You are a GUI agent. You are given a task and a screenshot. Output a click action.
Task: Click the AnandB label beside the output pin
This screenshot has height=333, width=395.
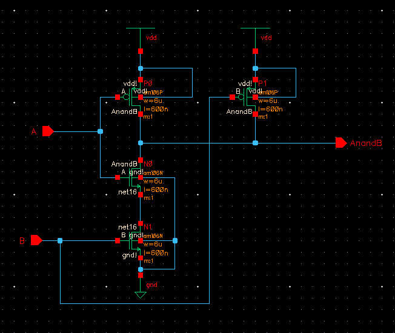point(366,143)
